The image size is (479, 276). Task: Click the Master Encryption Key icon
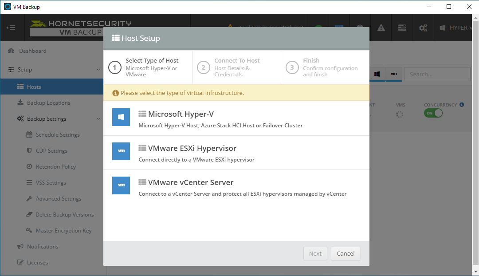coord(30,230)
